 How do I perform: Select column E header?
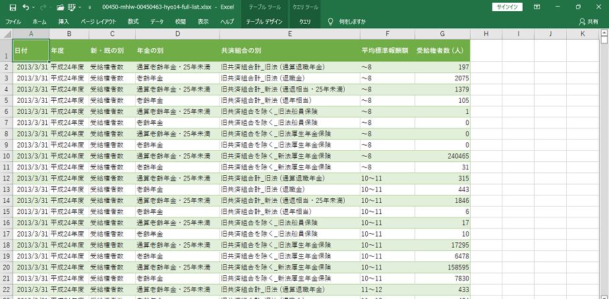[289, 34]
